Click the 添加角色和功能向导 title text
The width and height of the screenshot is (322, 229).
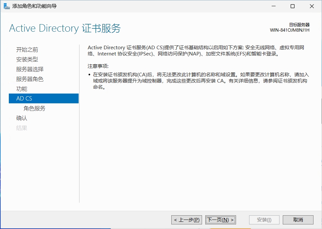click(x=35, y=6)
